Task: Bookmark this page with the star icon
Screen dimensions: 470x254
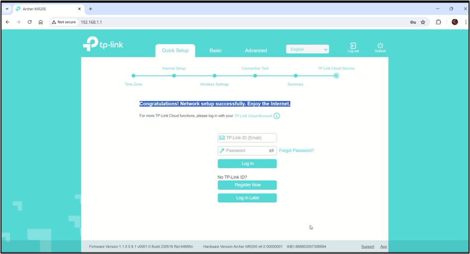Action: [x=423, y=22]
